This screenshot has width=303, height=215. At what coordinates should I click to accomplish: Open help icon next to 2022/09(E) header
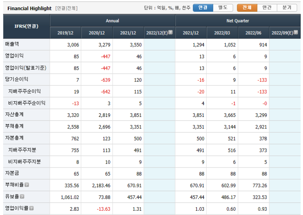click(296, 32)
